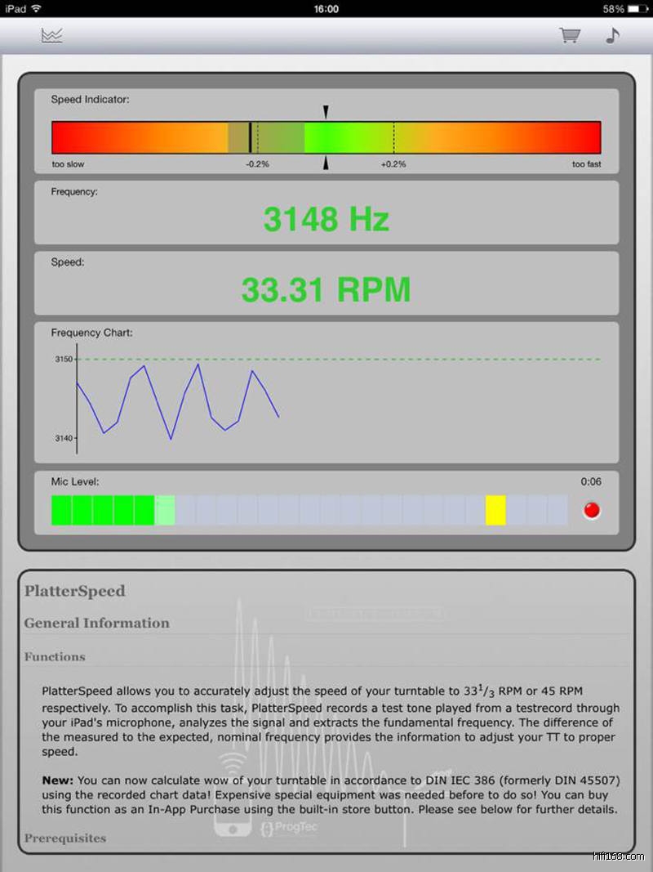
Task: Tap the 0:06 recording timer
Action: tap(591, 481)
